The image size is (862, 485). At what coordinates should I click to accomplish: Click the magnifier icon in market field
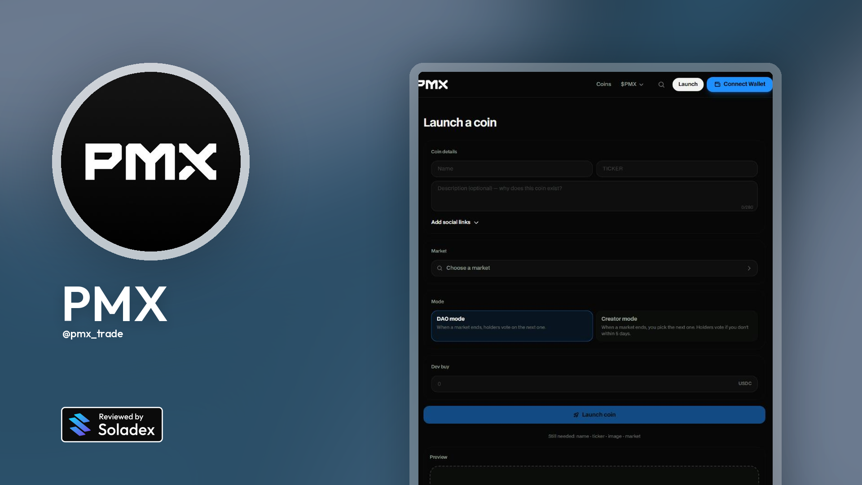tap(440, 268)
